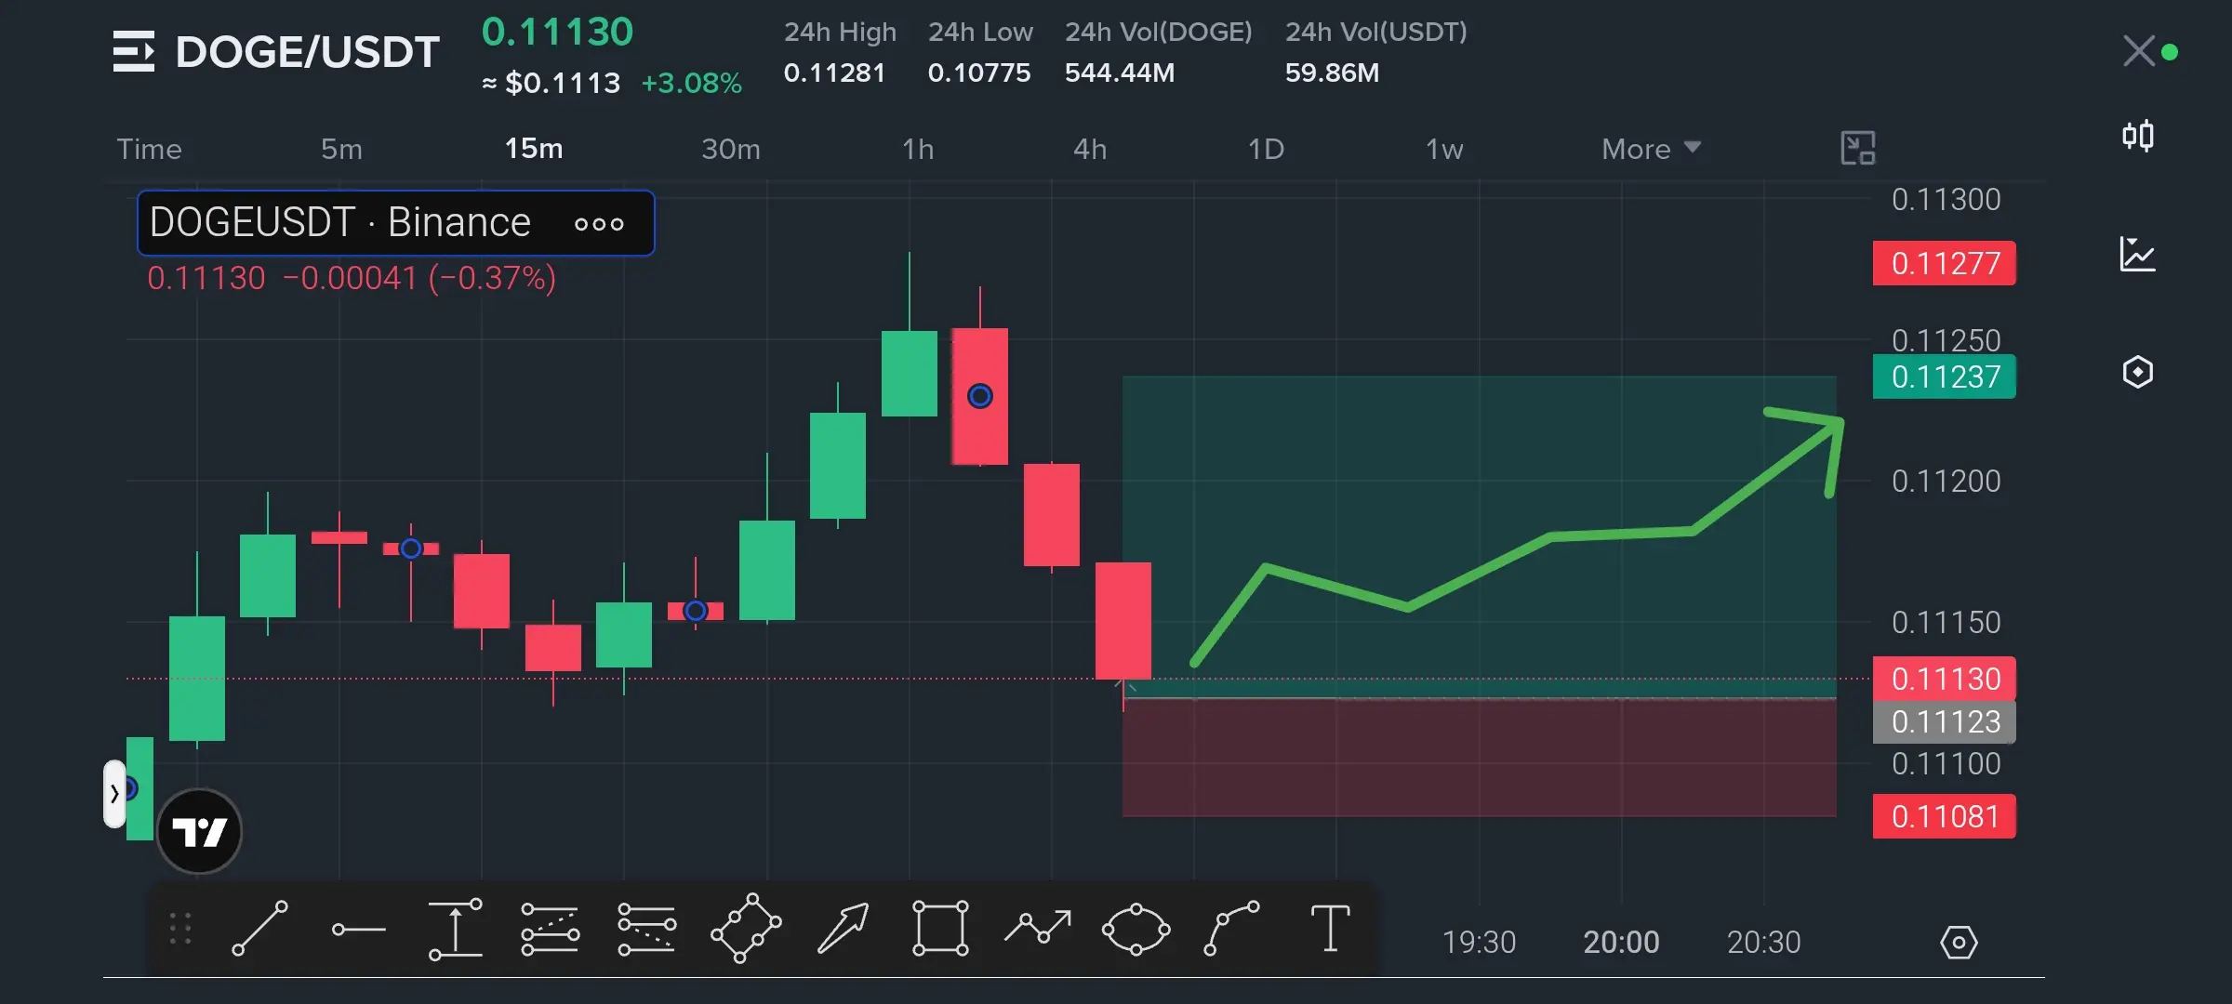
Task: Select the trend line drawing tool
Action: pos(259,928)
